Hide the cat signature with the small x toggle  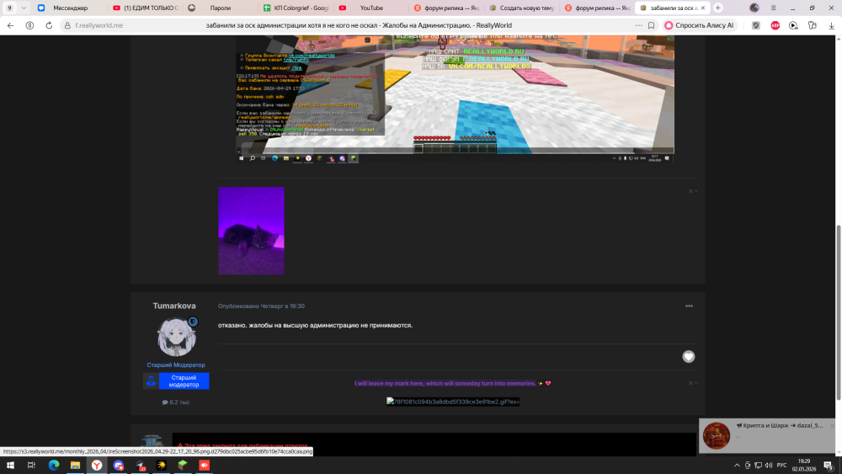(x=692, y=191)
